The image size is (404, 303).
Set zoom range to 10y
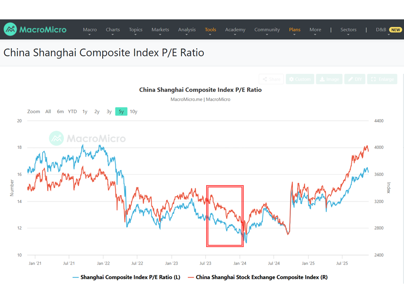pos(133,112)
